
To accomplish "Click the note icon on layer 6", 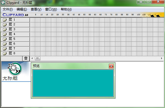I will click(5, 44).
